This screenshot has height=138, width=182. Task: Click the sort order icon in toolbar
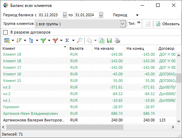pos(19,40)
